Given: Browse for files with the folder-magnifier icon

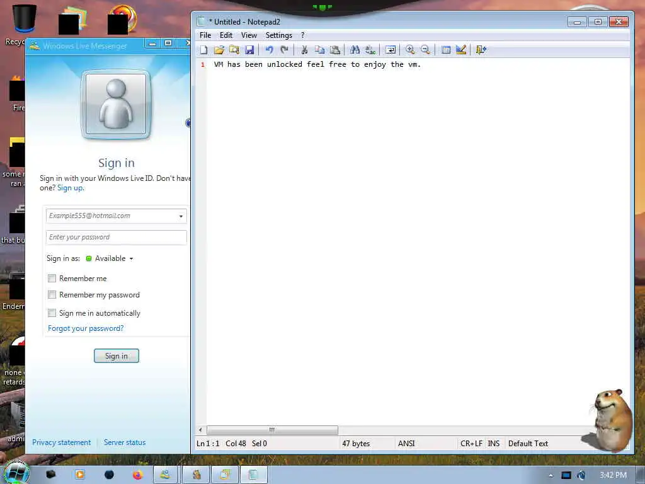Looking at the screenshot, I should [x=234, y=50].
